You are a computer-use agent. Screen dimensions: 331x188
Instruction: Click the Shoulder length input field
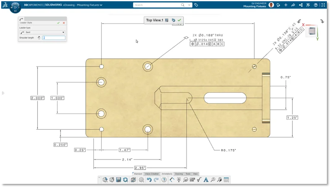tap(54, 38)
